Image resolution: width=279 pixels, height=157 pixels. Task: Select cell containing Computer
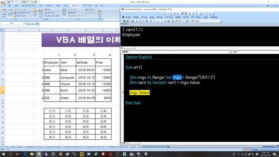pyautogui.click(x=68, y=78)
